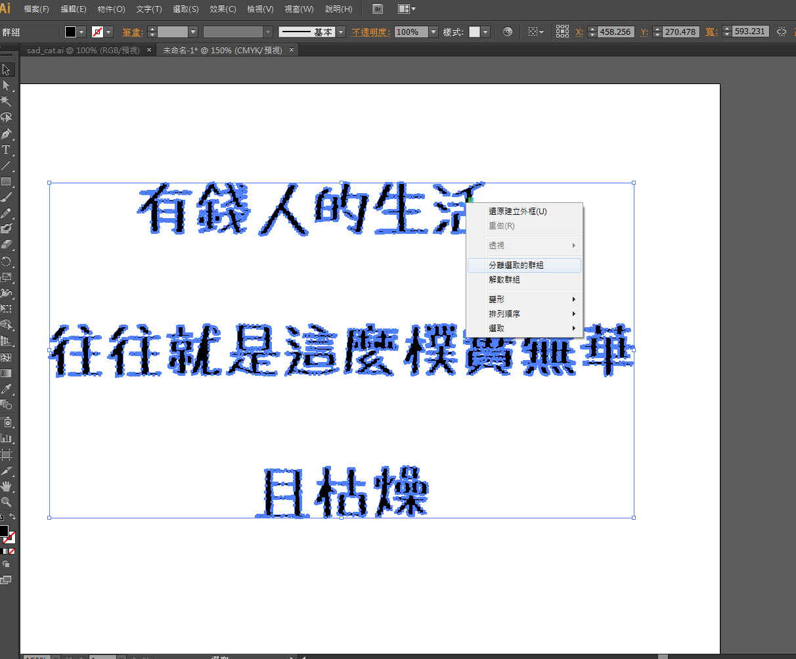The image size is (796, 659).
Task: Open the 視窗(W) menu
Action: [299, 9]
